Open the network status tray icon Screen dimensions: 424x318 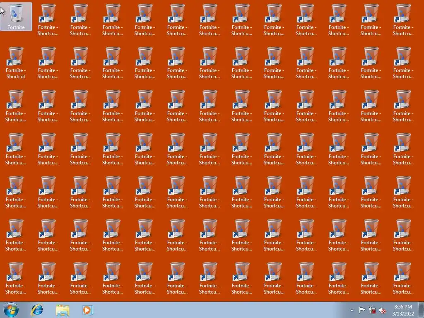tap(372, 310)
